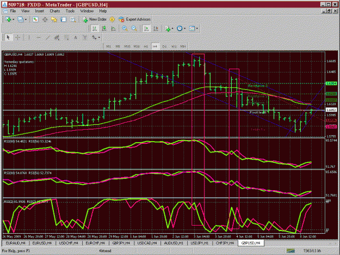340x255 pixels.
Task: Open the Help menu
Action: [x=103, y=11]
